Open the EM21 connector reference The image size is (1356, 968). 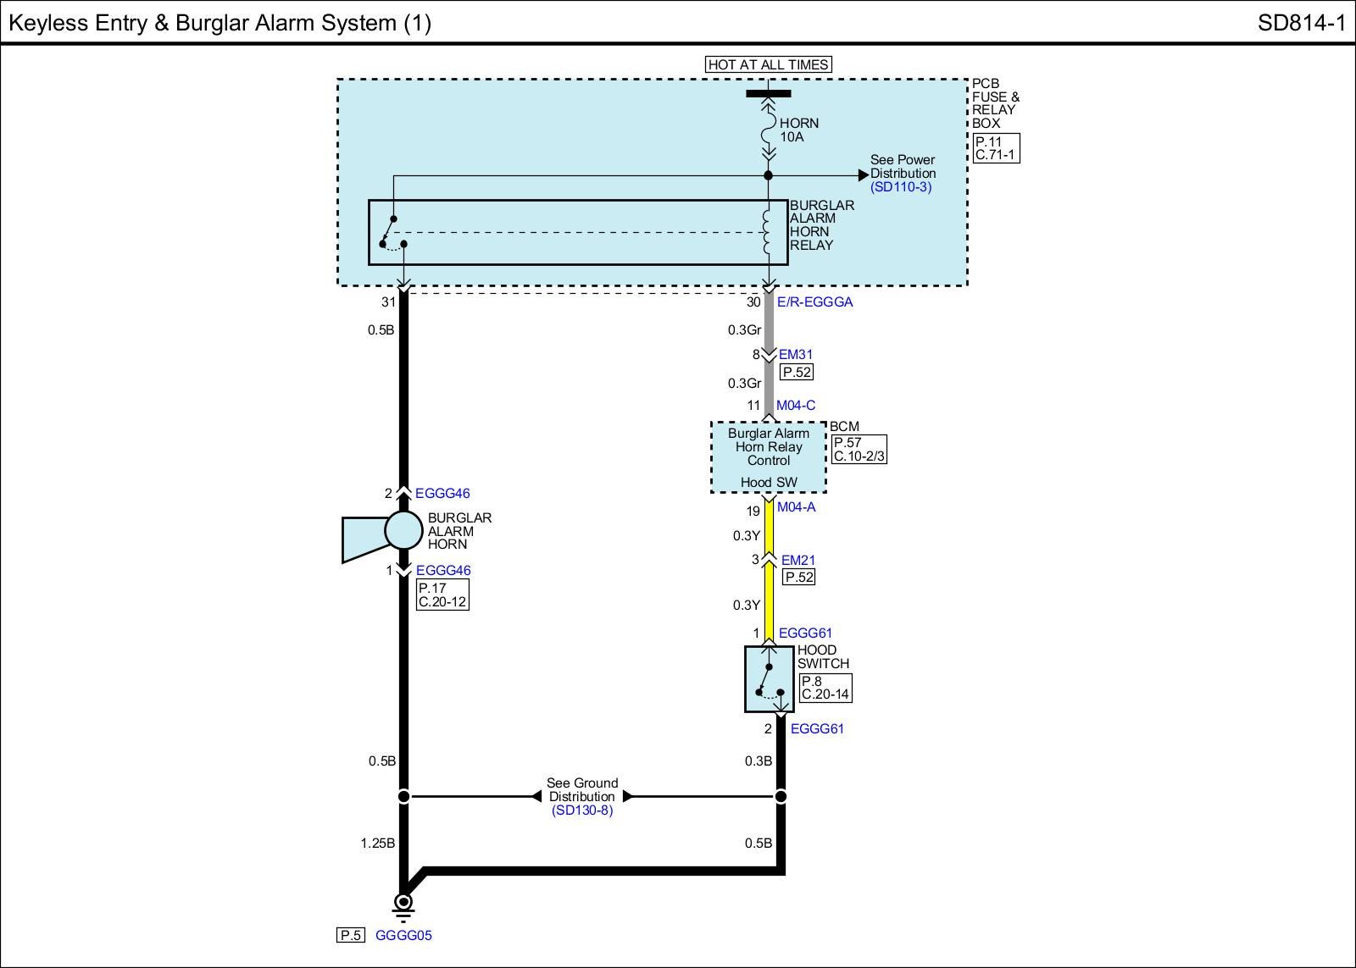tap(797, 560)
